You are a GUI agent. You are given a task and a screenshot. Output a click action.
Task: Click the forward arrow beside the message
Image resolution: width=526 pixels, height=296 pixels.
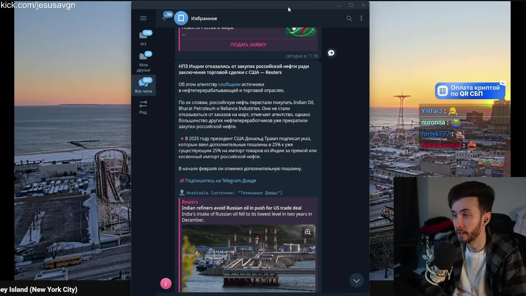[331, 53]
